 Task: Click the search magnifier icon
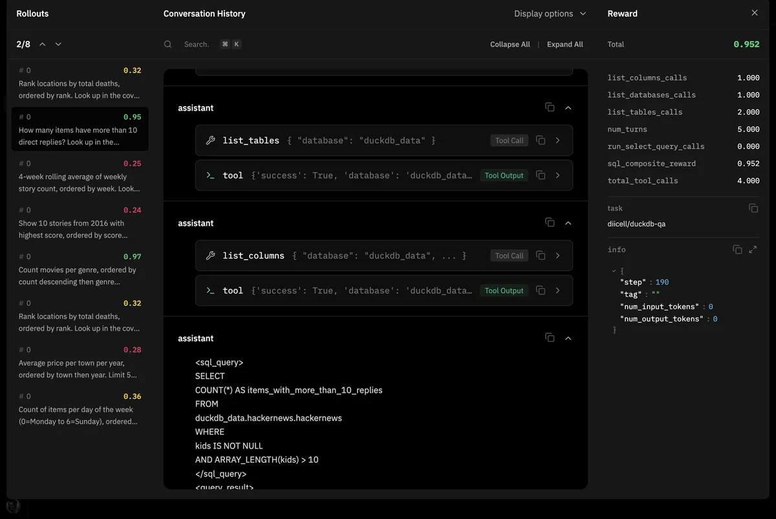click(168, 44)
